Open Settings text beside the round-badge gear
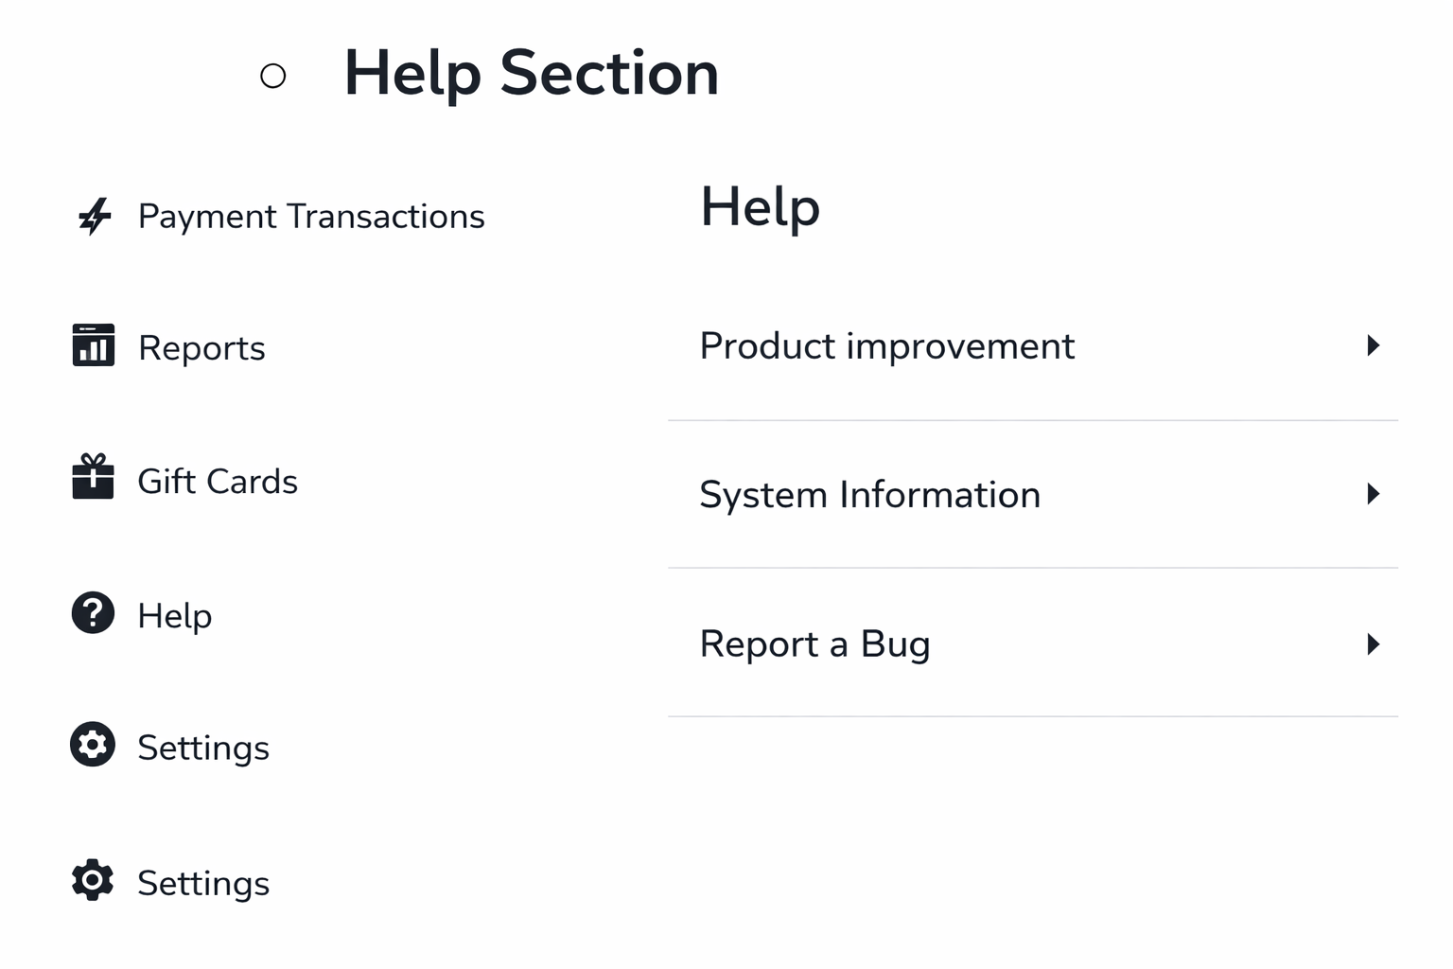The width and height of the screenshot is (1453, 969). (x=203, y=749)
